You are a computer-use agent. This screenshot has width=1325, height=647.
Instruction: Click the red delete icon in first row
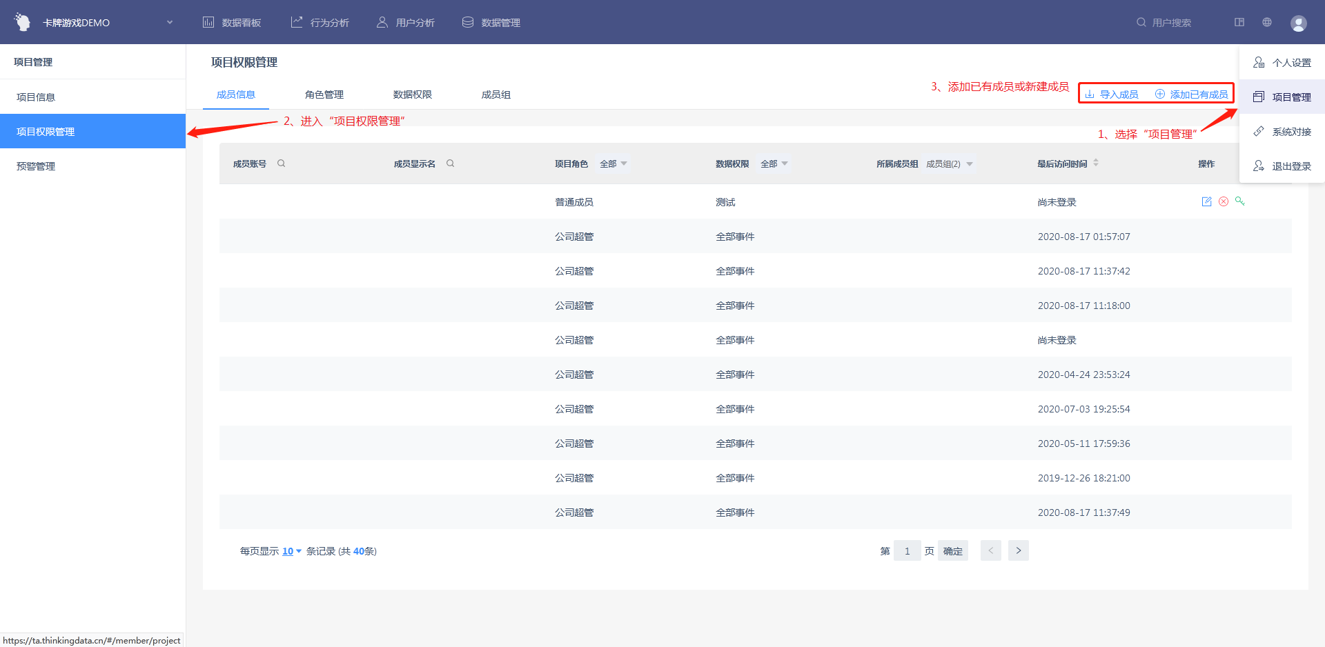coord(1223,201)
